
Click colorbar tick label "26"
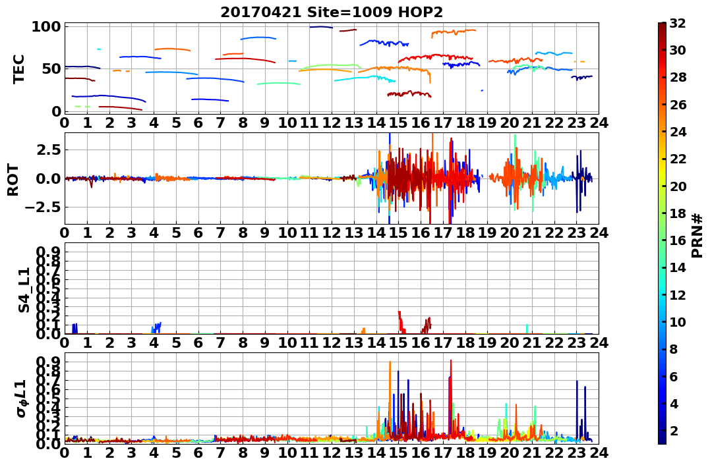pyautogui.click(x=678, y=105)
